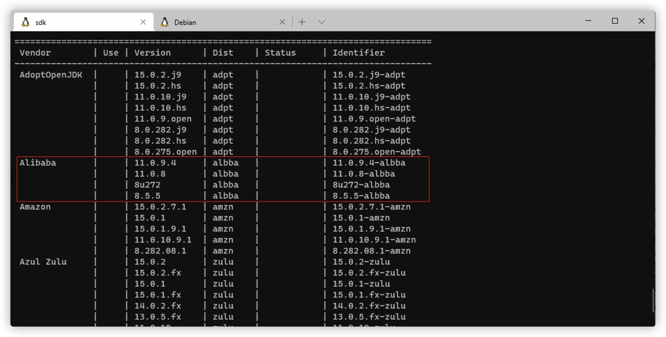The image size is (666, 337).
Task: Click the penguin icon on the sdk tab
Action: 26,22
